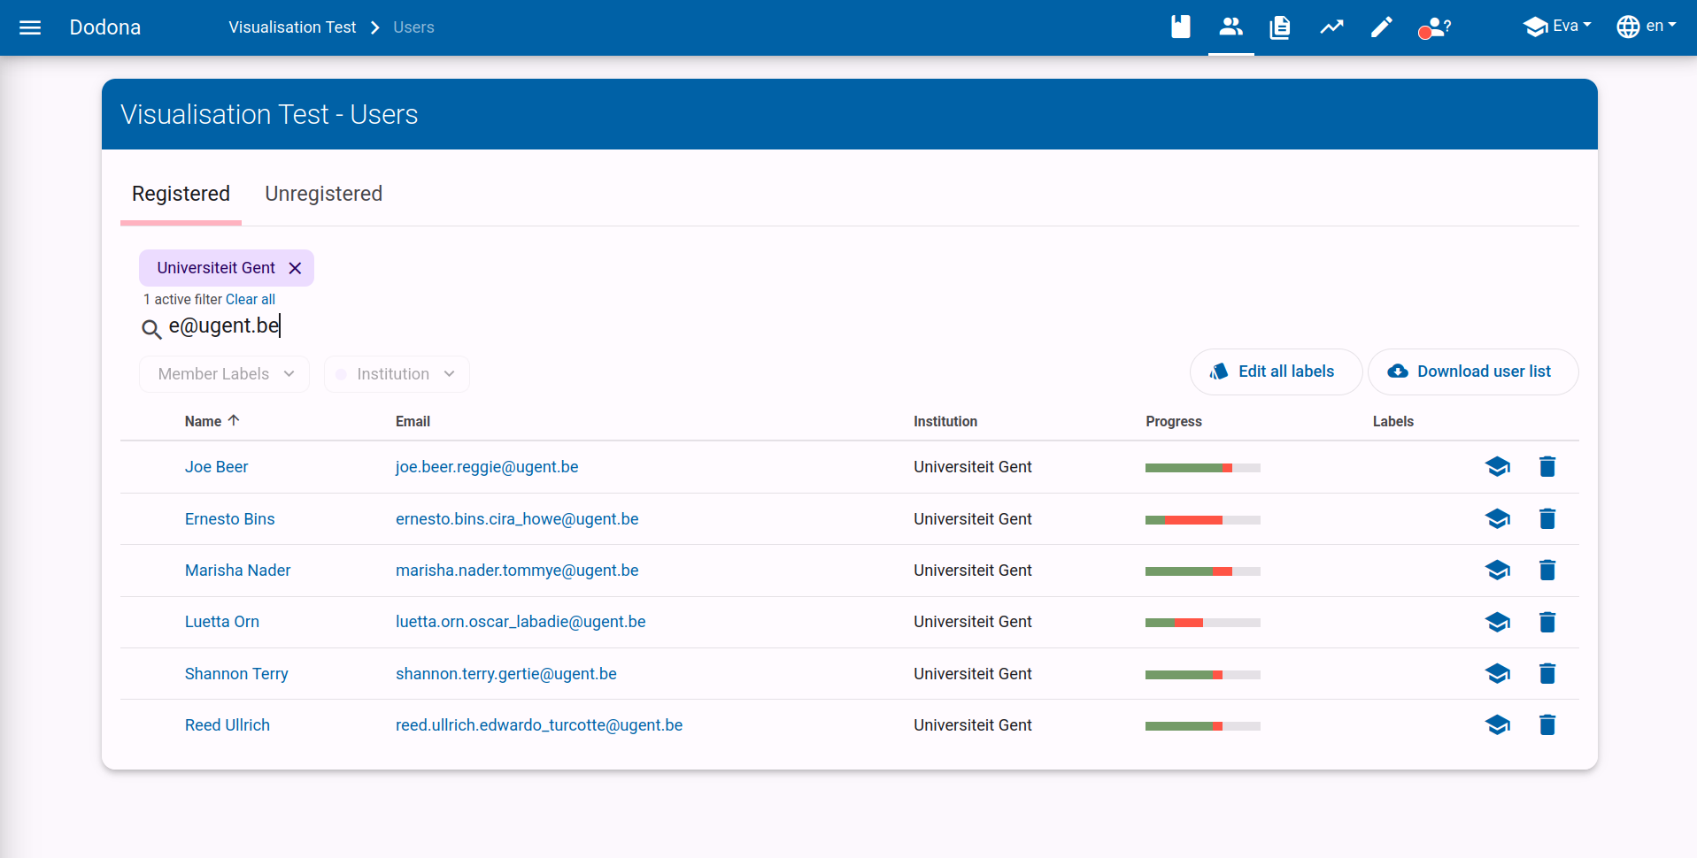
Task: Open the course book icon in navbar
Action: 1181,27
